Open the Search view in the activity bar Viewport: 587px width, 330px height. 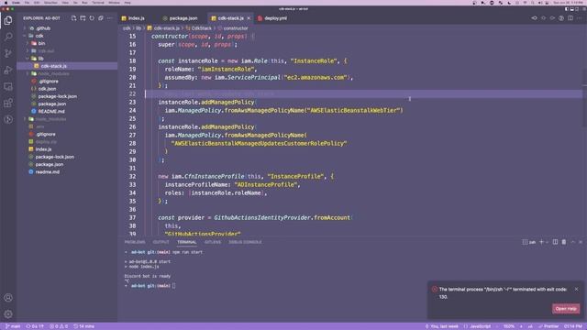(x=8, y=37)
